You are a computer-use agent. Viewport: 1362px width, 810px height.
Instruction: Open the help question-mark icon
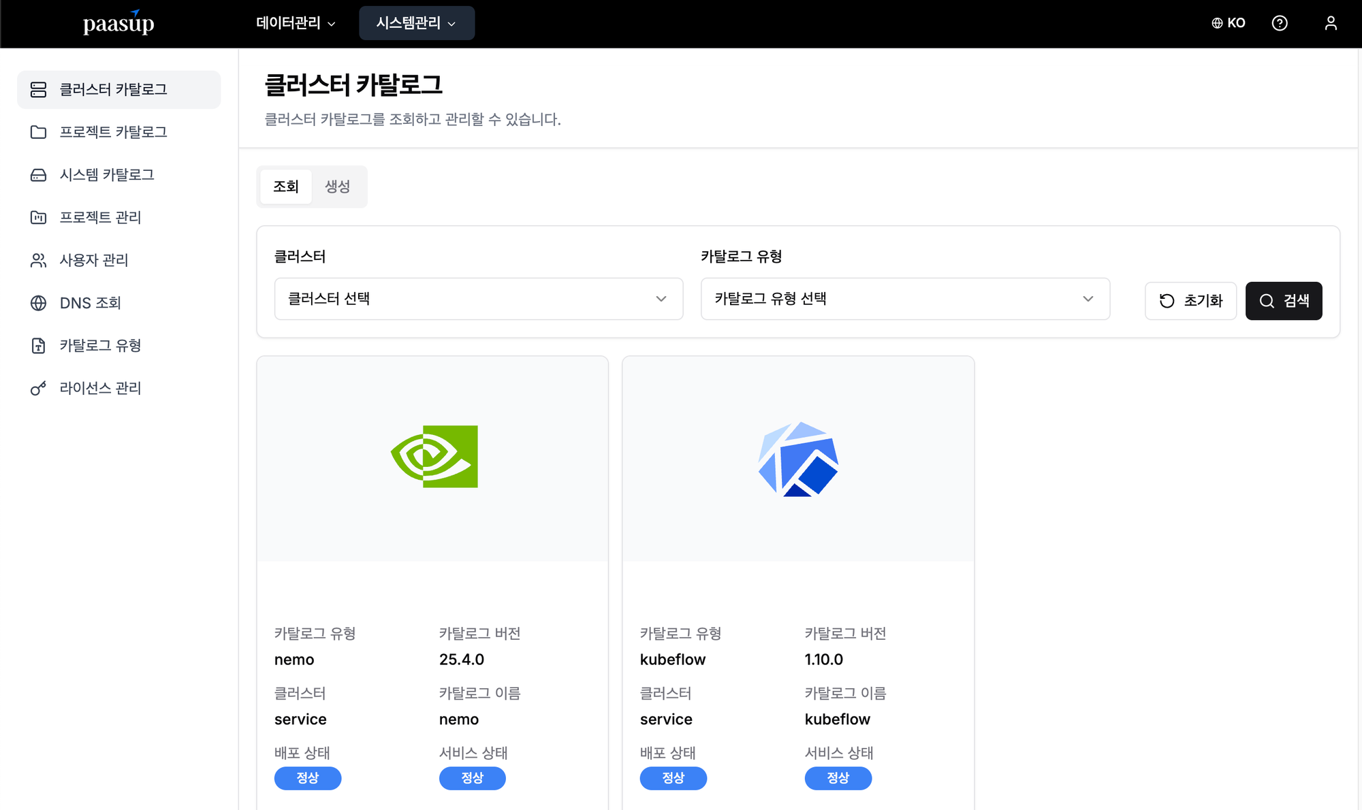tap(1280, 23)
